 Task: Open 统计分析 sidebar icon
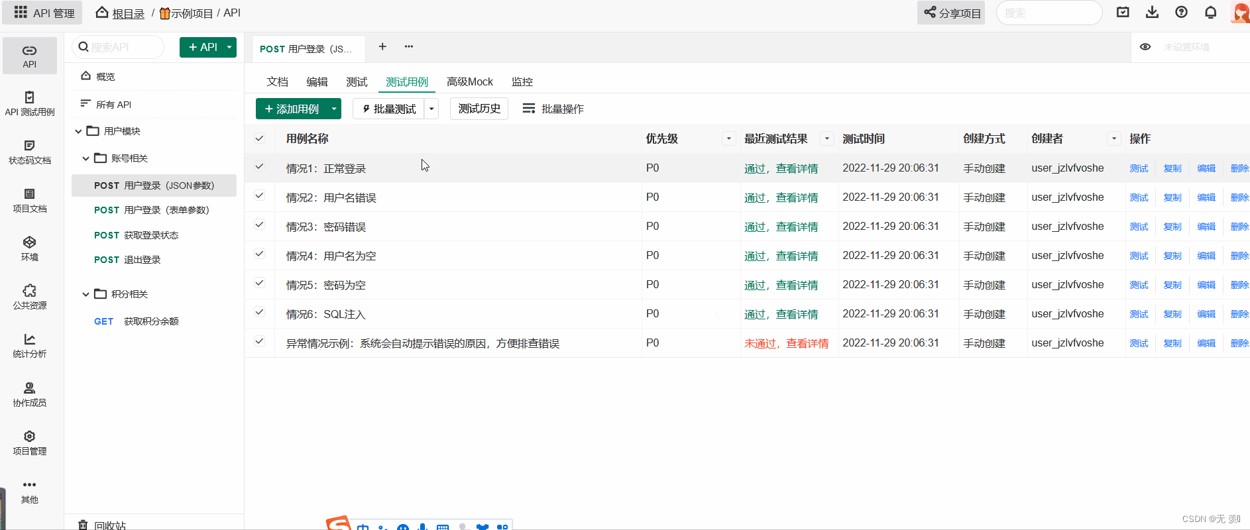(x=30, y=346)
